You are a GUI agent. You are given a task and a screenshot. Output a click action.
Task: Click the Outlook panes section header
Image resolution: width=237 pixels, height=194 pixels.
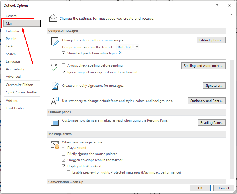(x=136, y=112)
